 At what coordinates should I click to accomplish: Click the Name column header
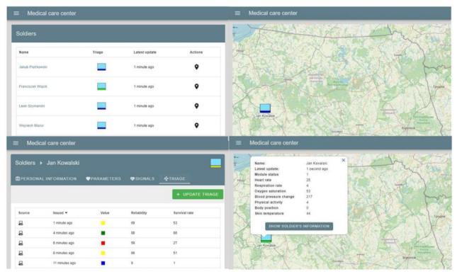(x=23, y=52)
